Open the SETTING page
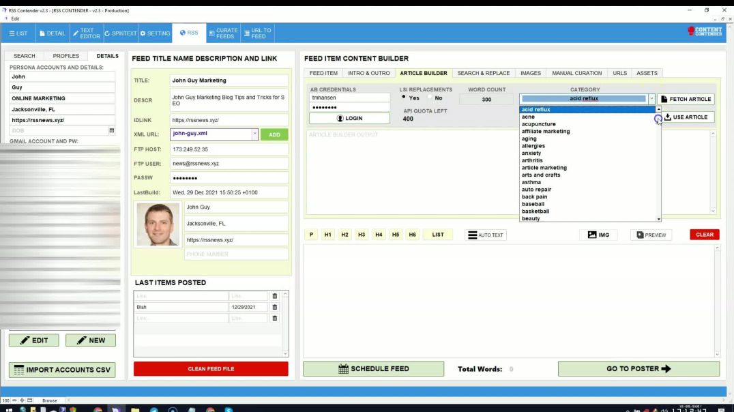The width and height of the screenshot is (734, 412). [155, 33]
